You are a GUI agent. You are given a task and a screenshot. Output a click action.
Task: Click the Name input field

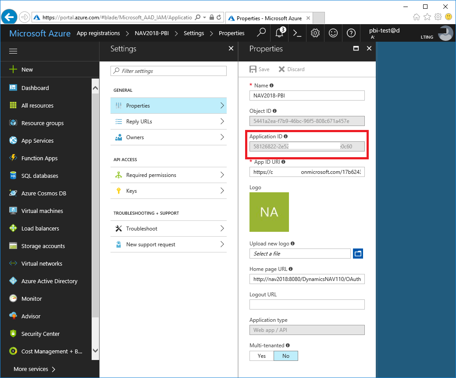[x=307, y=96]
